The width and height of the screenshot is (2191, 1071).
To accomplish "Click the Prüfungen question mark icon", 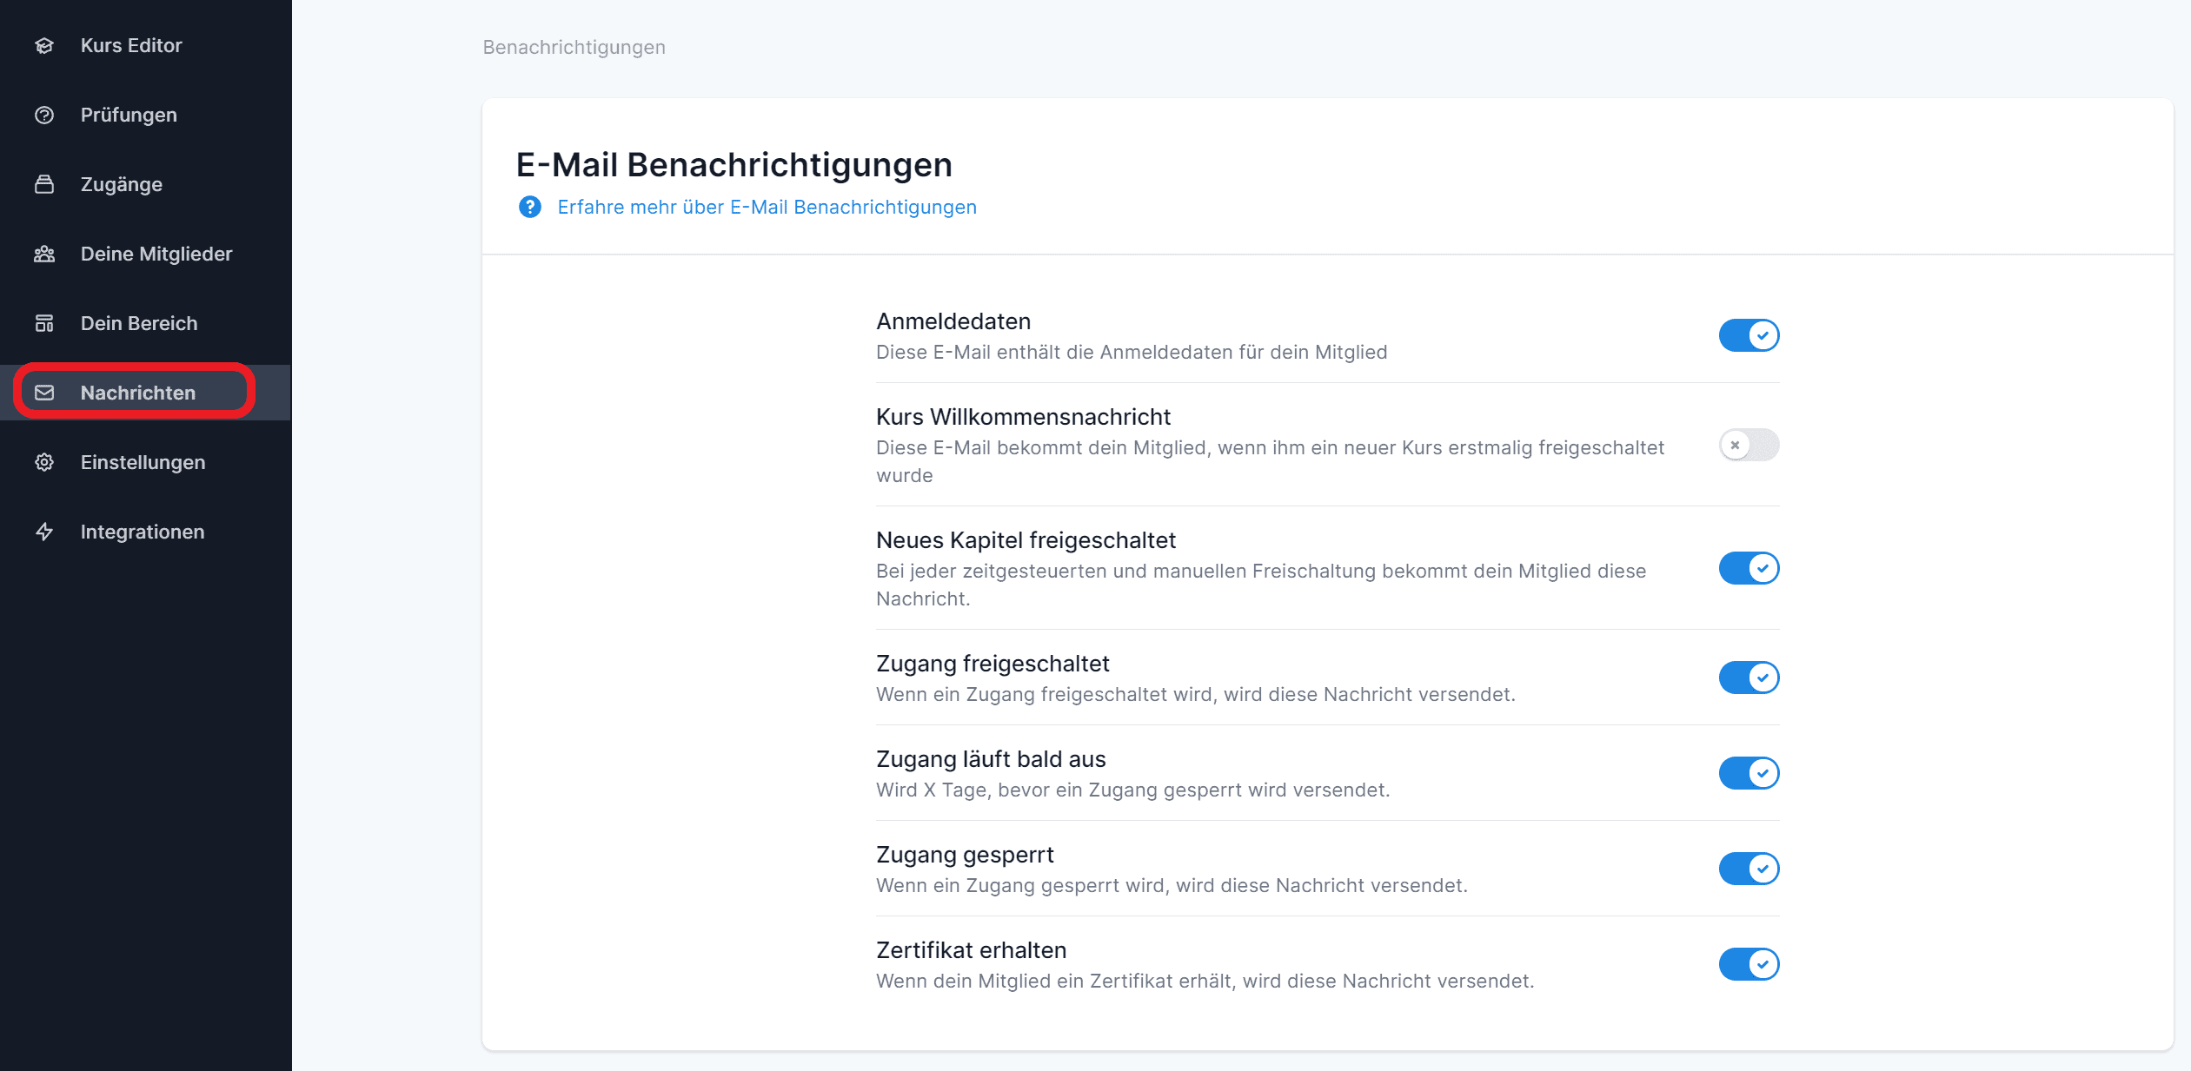I will (44, 115).
